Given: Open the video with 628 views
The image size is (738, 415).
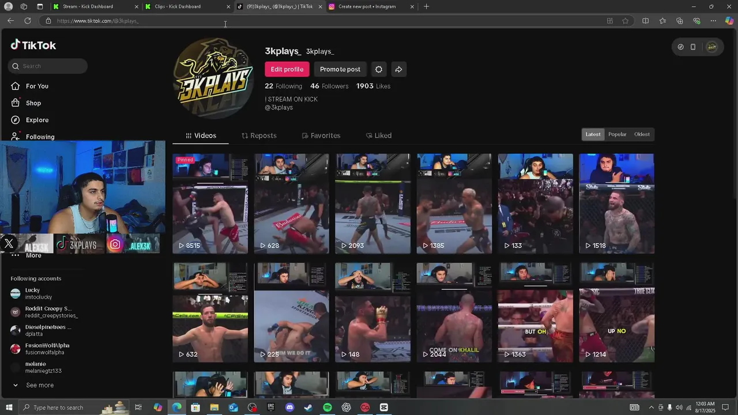Looking at the screenshot, I should pyautogui.click(x=291, y=203).
